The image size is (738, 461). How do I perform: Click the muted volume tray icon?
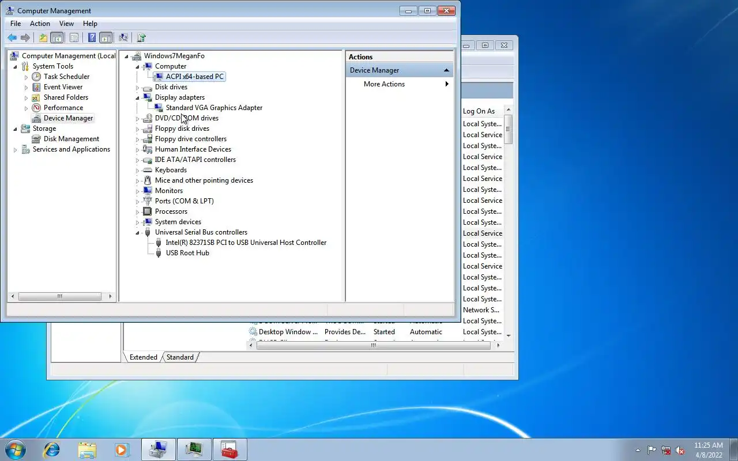[x=680, y=450]
